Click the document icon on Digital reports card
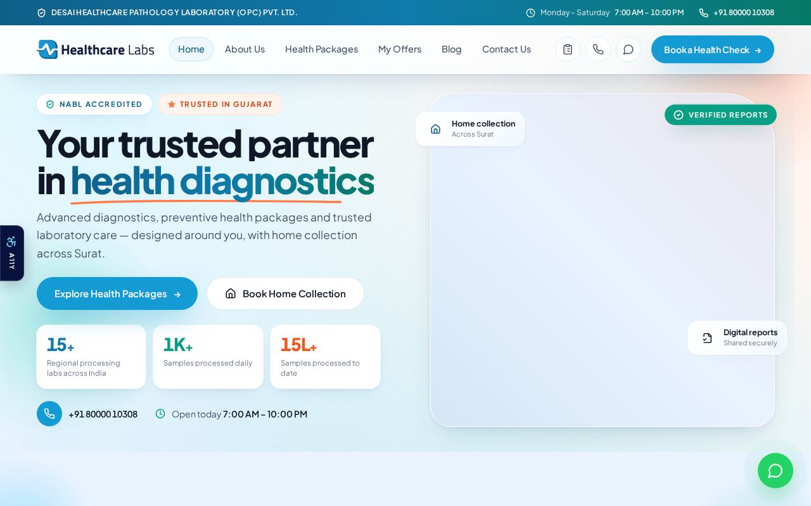The image size is (811, 506). point(708,338)
